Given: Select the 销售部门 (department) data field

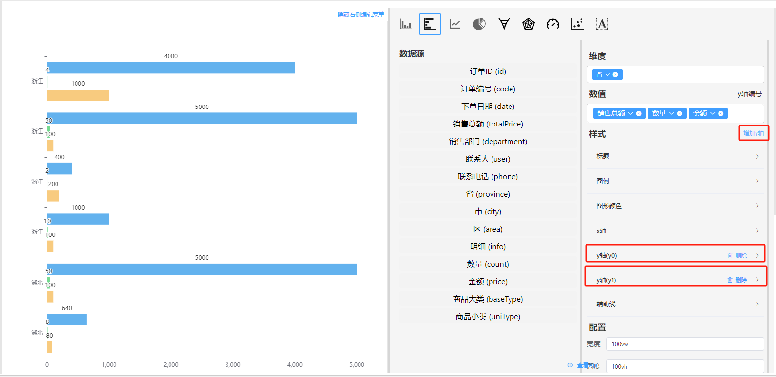Looking at the screenshot, I should point(488,142).
